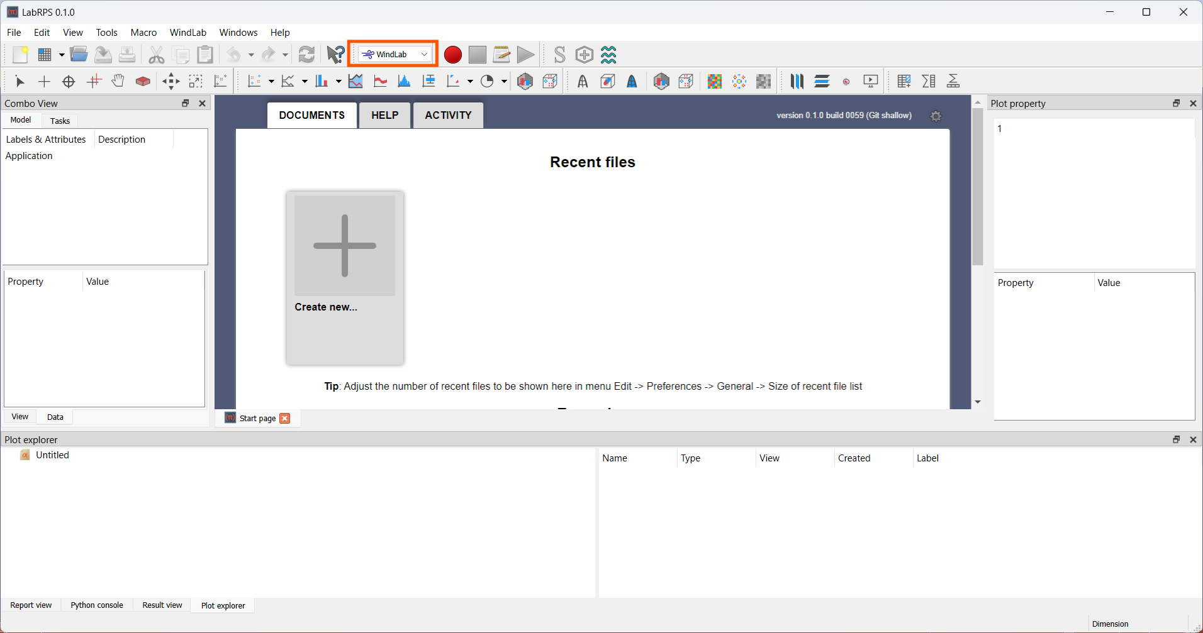Expand the scatter plot dropdown arrow
1203x633 pixels.
tap(271, 81)
